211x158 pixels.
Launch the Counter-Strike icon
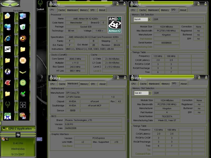pos(7,71)
